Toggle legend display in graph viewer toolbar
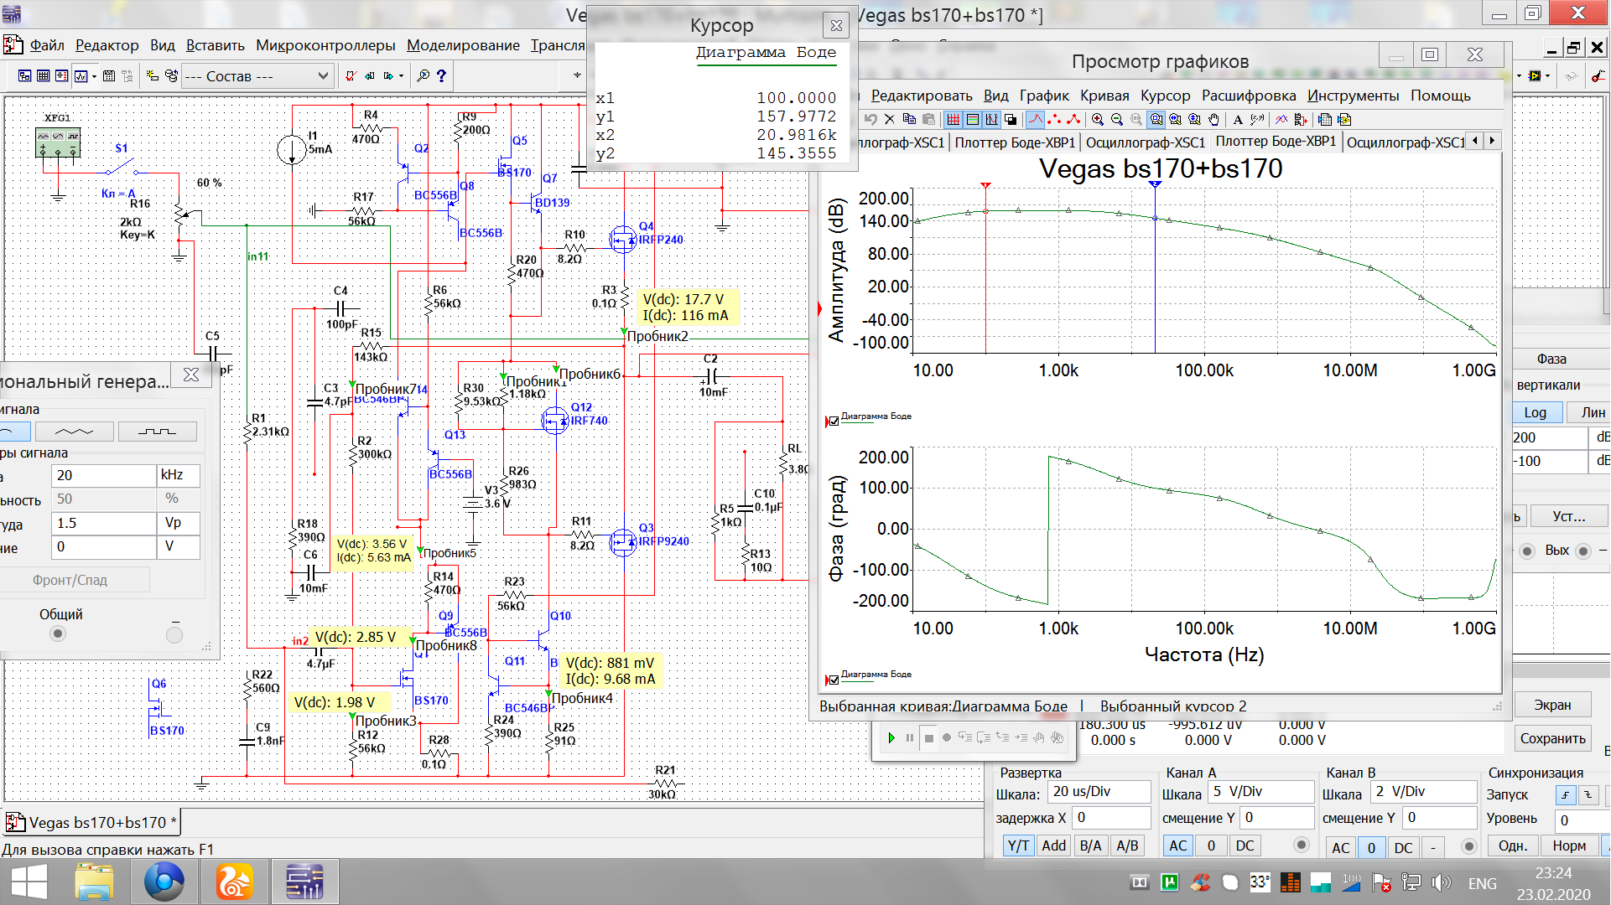Viewport: 1611px width, 905px height. (x=973, y=120)
